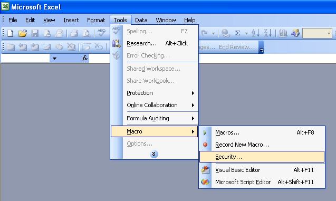336x201 pixels.
Task: Expand the Tools menu with double chevron
Action: click(x=154, y=154)
